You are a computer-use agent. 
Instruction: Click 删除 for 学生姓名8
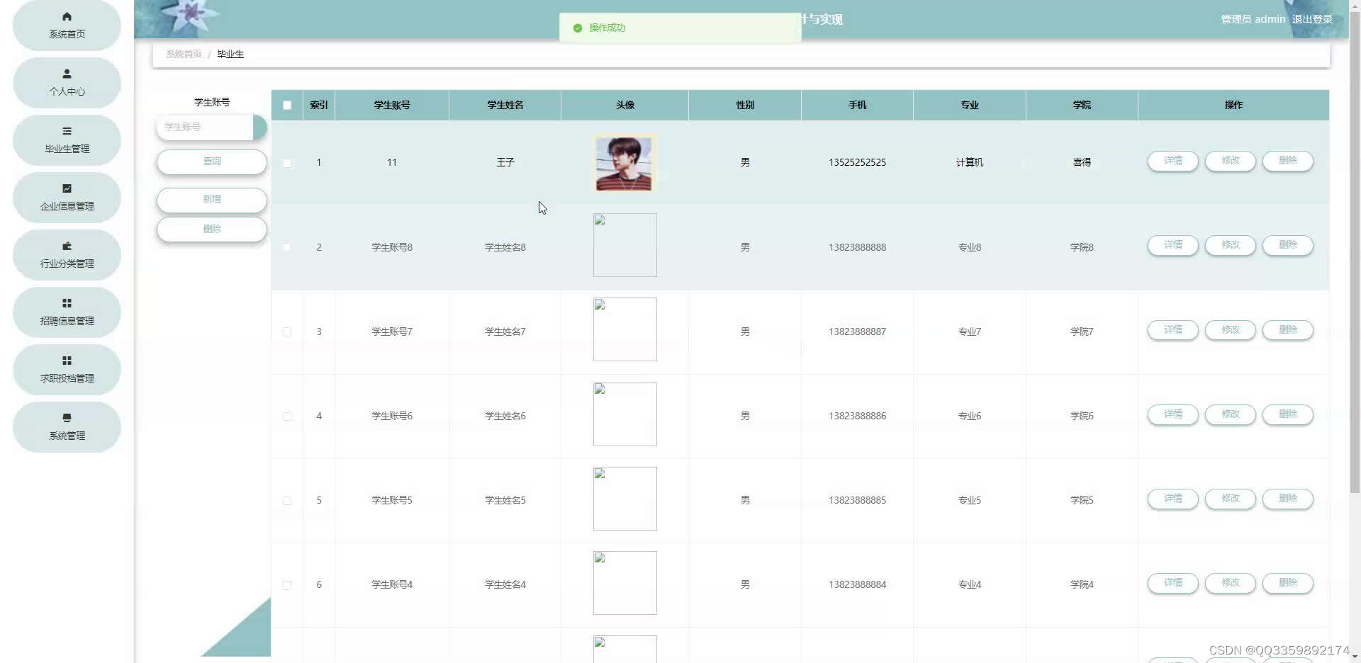pyautogui.click(x=1288, y=245)
